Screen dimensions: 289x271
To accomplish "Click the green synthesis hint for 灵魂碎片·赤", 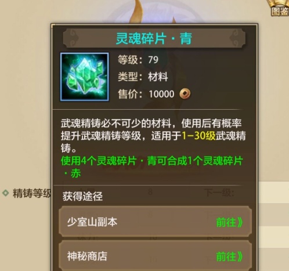I will click(152, 167).
